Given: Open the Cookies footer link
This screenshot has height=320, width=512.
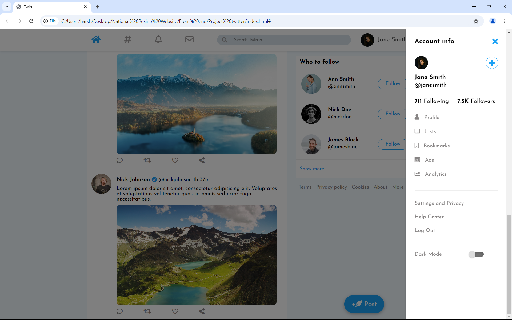Looking at the screenshot, I should [360, 187].
